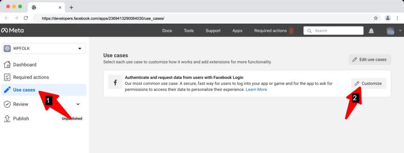This screenshot has height=153, width=404.
Task: Follow the Learn More link
Action: pyautogui.click(x=256, y=90)
